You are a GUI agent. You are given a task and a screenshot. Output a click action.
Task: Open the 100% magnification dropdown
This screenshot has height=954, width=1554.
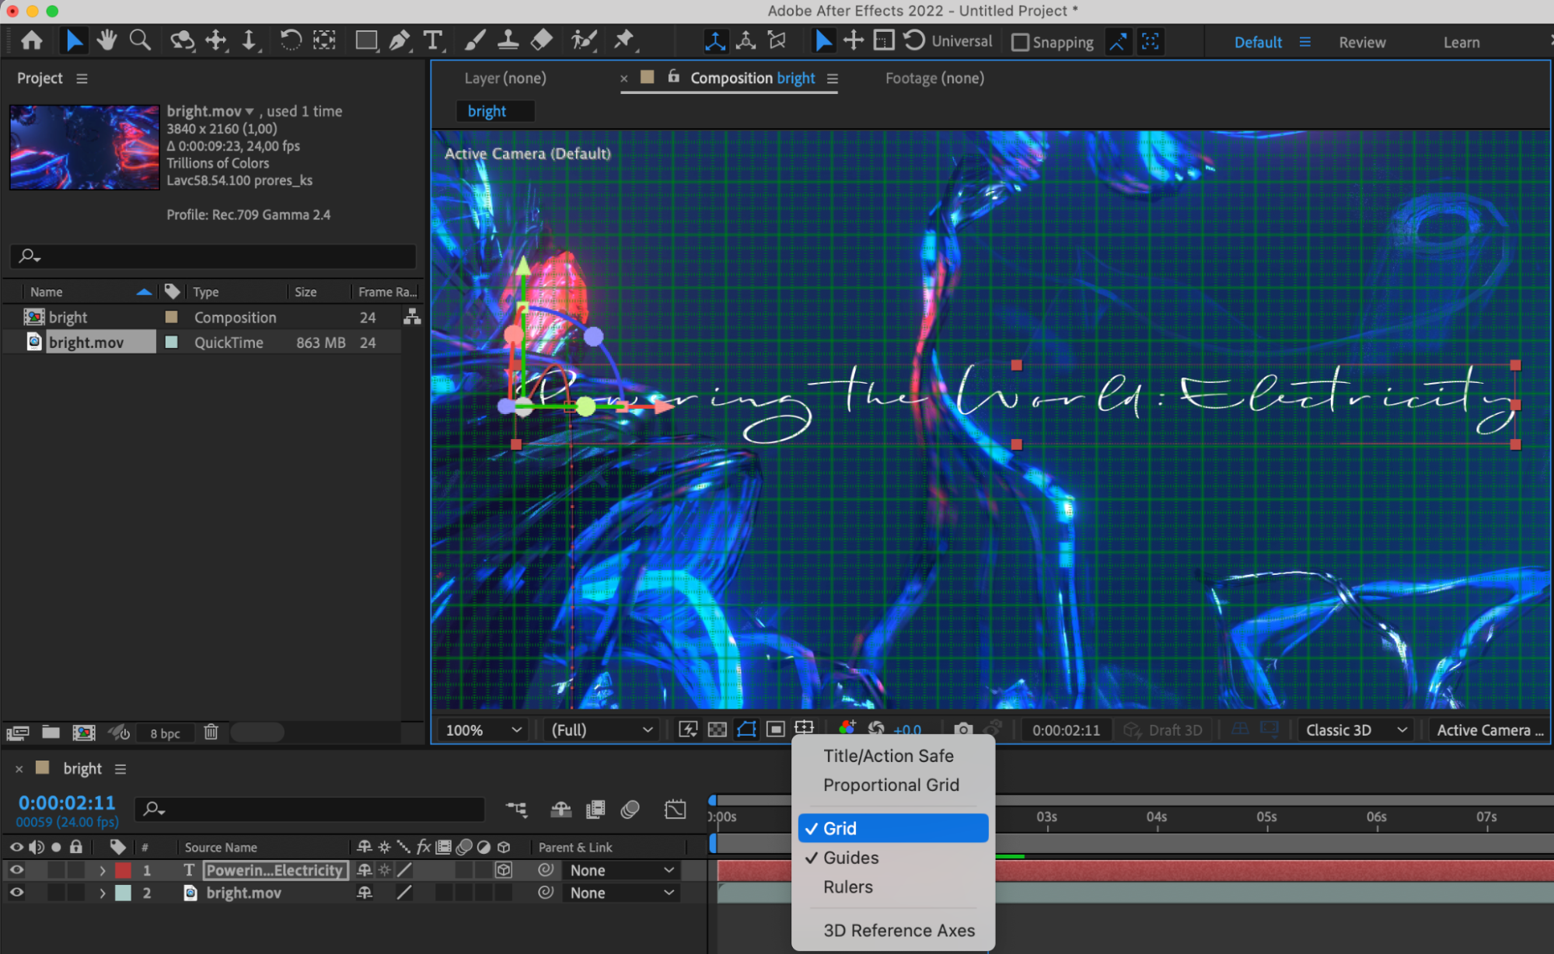482,729
